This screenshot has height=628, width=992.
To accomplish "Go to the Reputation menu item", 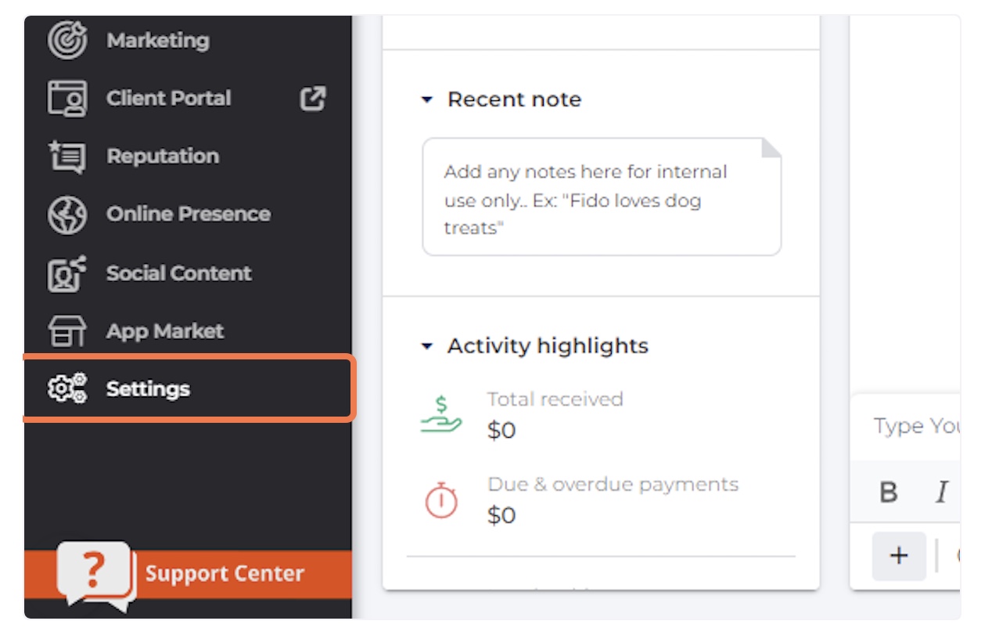I will tap(163, 157).
